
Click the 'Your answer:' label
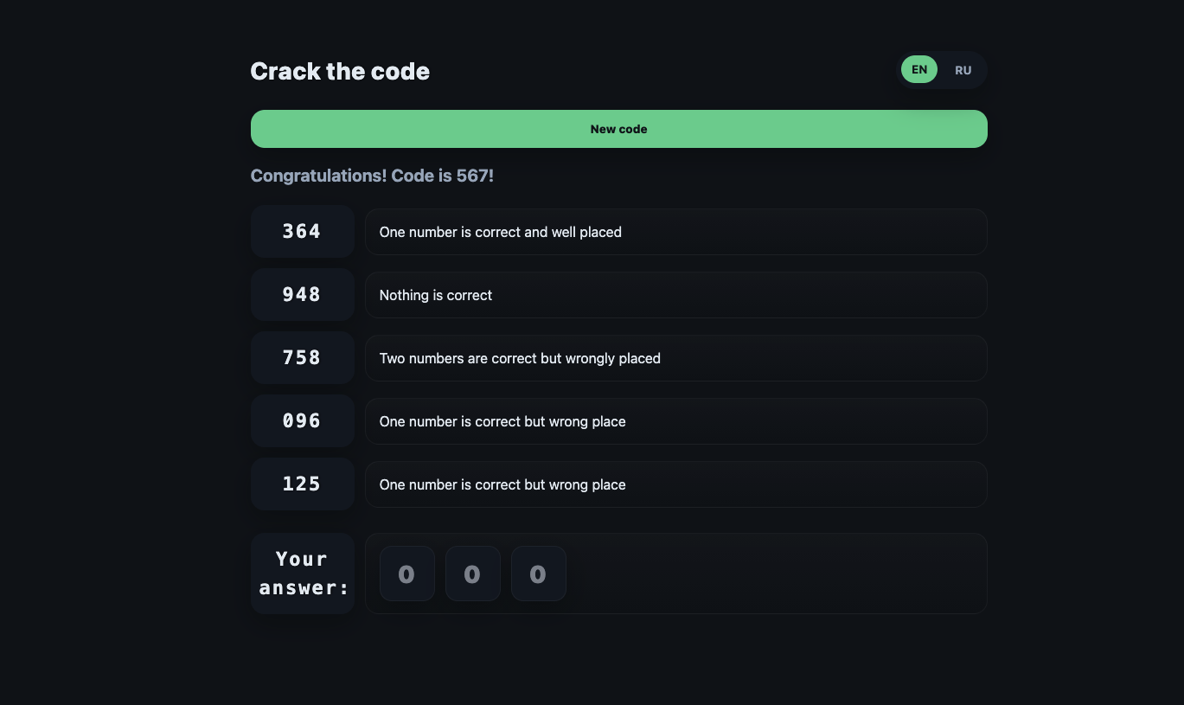(302, 574)
